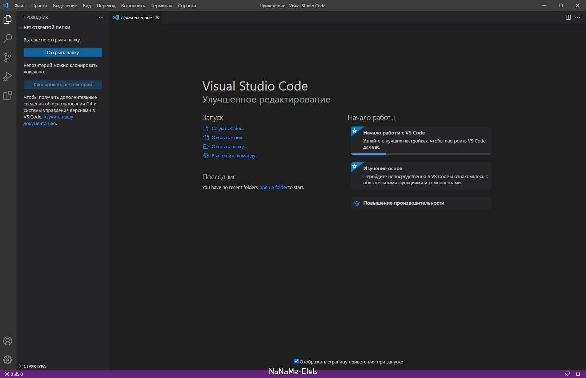Screen dimensions: 586x378
Task: Split the editor to the right
Action: 568,17
